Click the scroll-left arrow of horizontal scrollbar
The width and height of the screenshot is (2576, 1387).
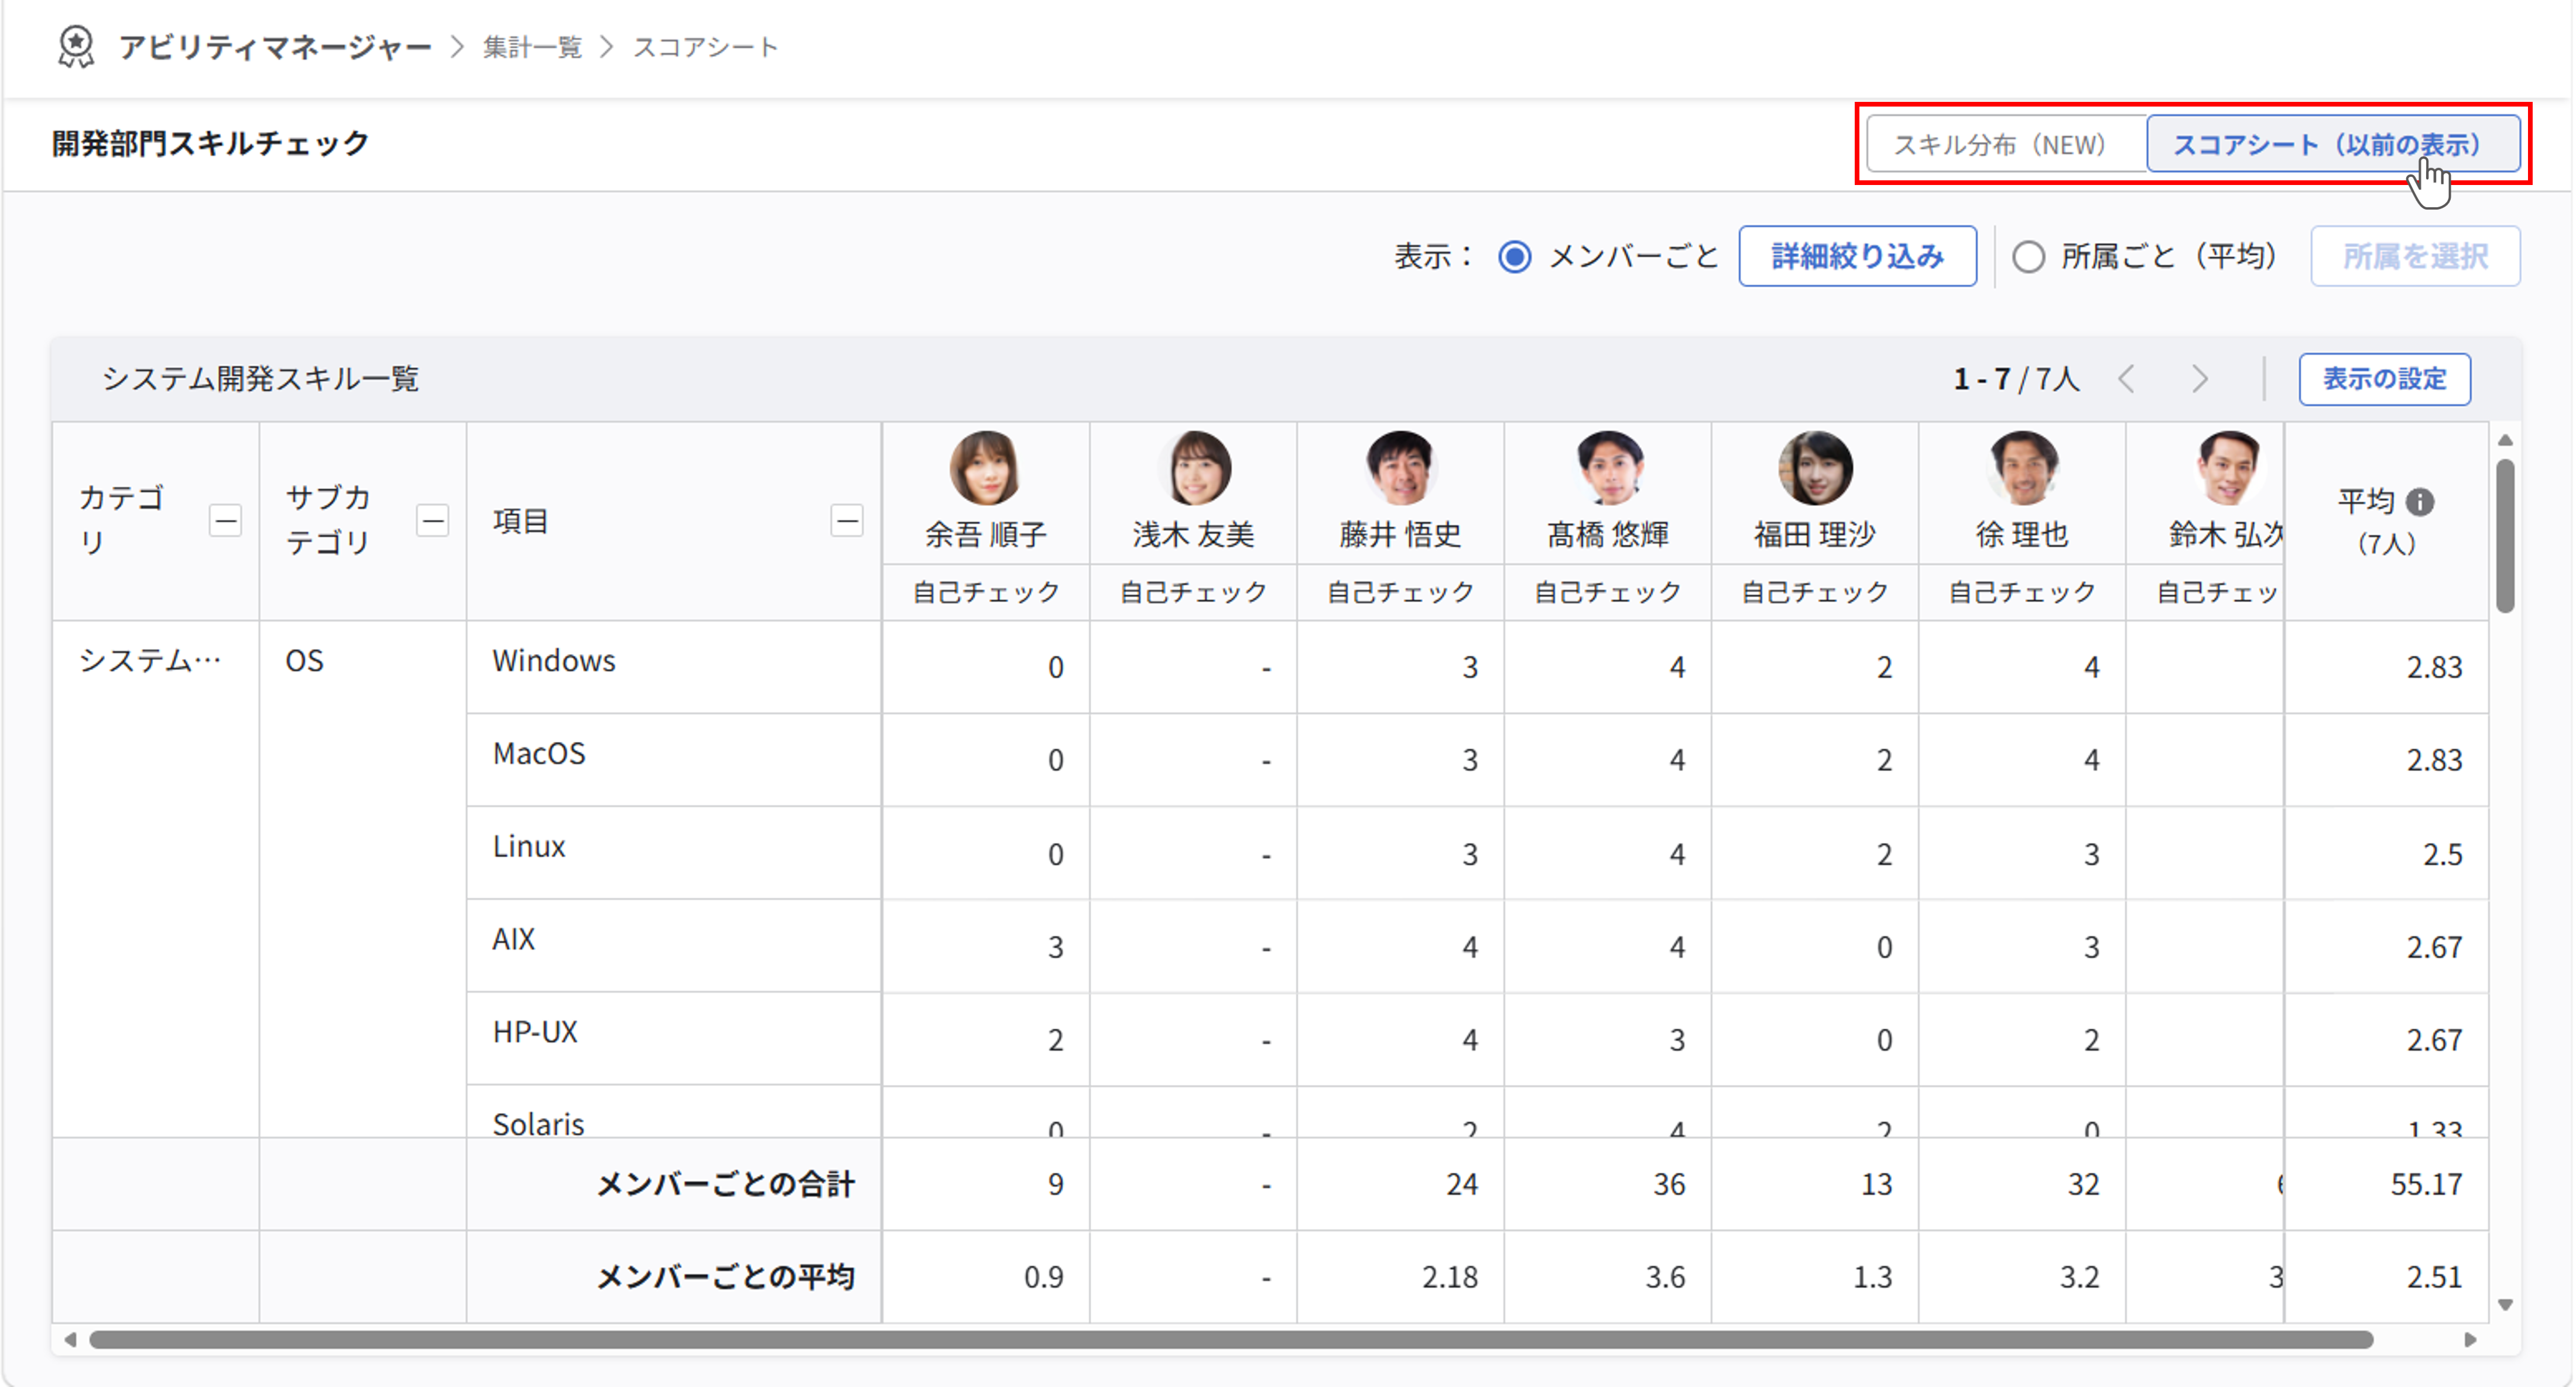(70, 1340)
